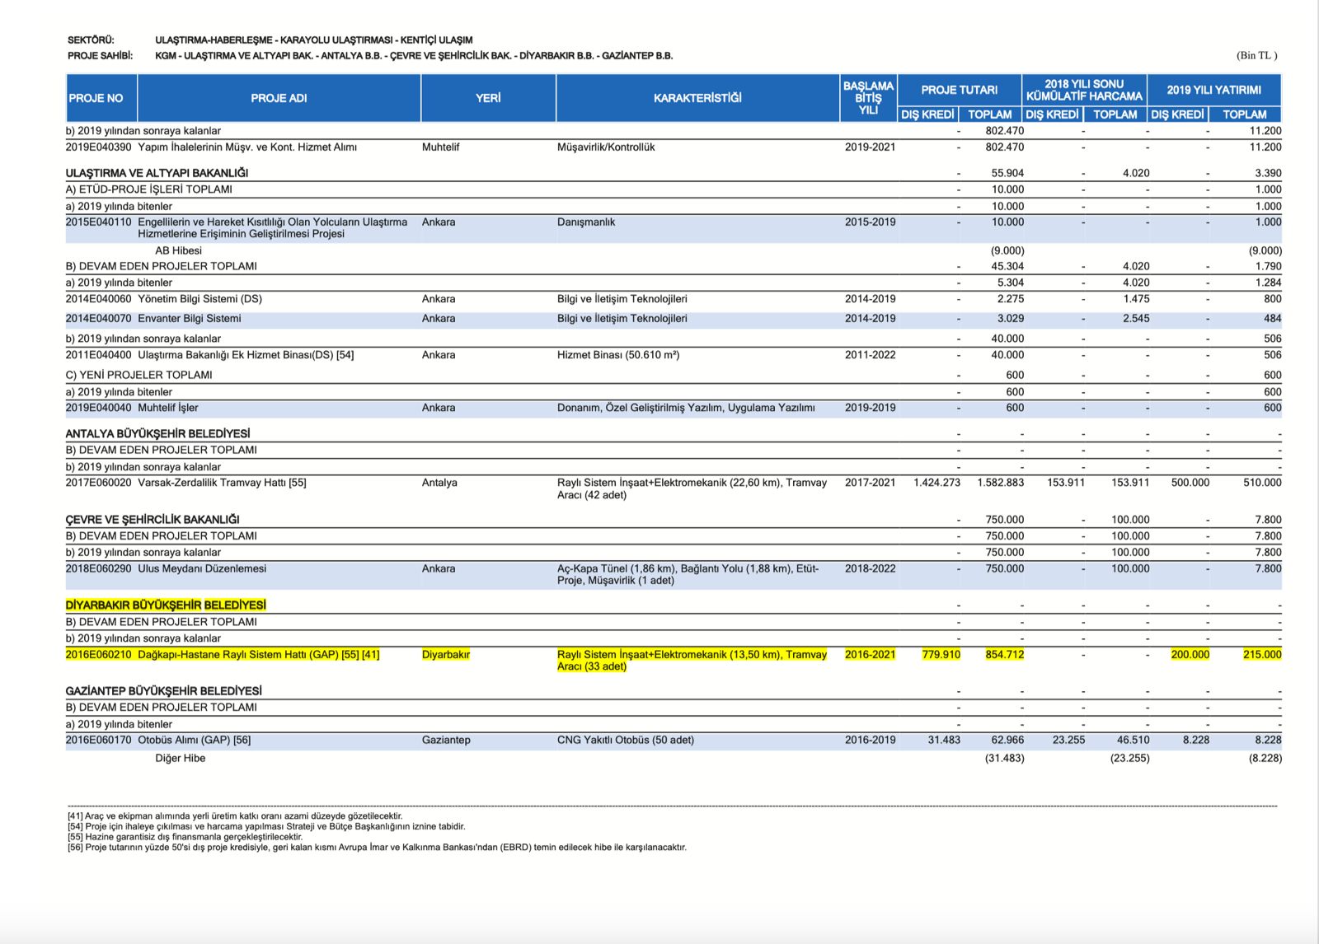Viewport: 1319px width, 944px height.
Task: Click the PROJE ADI column header
Action: pyautogui.click(x=279, y=98)
